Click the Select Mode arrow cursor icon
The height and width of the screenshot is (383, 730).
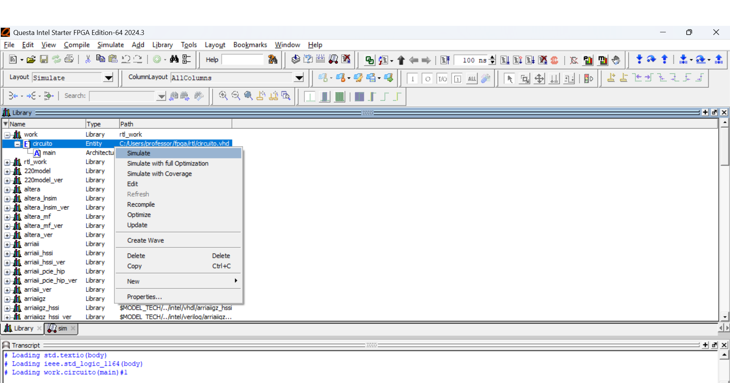click(x=509, y=79)
